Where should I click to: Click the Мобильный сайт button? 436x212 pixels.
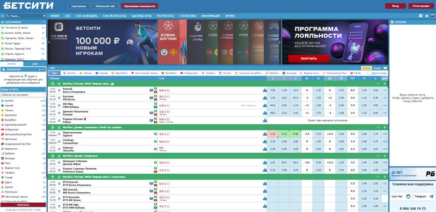click(105, 6)
